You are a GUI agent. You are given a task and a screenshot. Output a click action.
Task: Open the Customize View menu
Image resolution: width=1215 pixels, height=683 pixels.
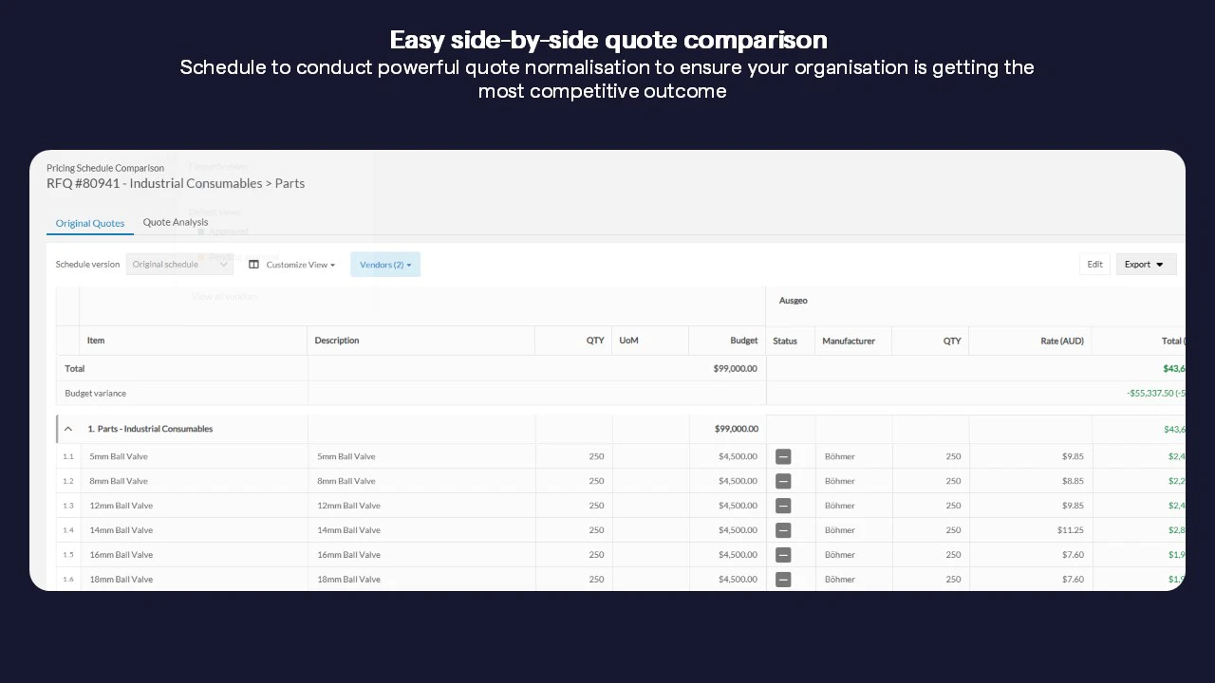pos(300,265)
